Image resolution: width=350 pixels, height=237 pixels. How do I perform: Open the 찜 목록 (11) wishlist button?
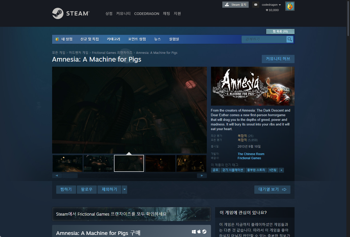(x=280, y=31)
